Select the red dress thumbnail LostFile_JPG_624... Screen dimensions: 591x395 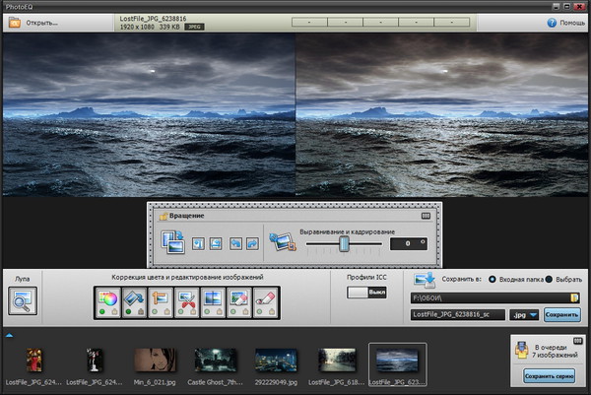coord(33,365)
